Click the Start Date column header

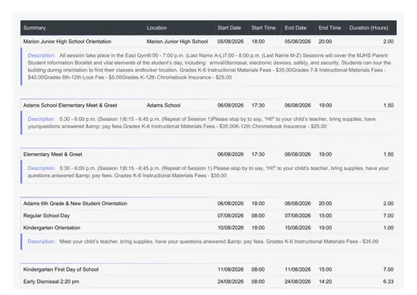pyautogui.click(x=229, y=28)
